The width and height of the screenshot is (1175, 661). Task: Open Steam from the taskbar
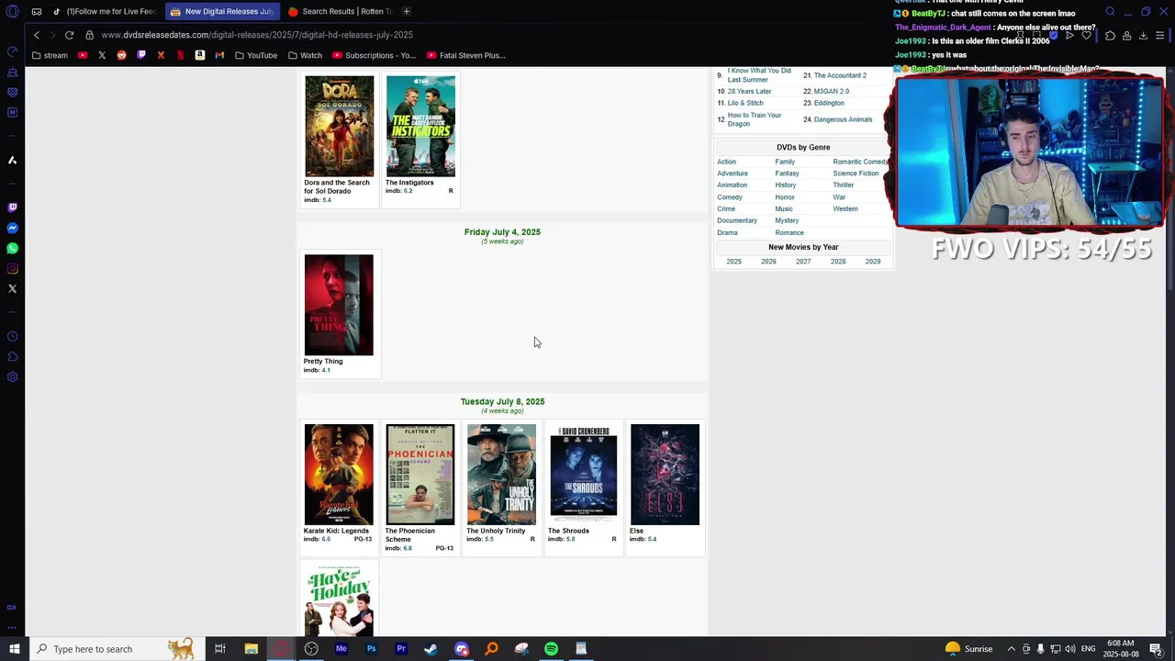[431, 649]
